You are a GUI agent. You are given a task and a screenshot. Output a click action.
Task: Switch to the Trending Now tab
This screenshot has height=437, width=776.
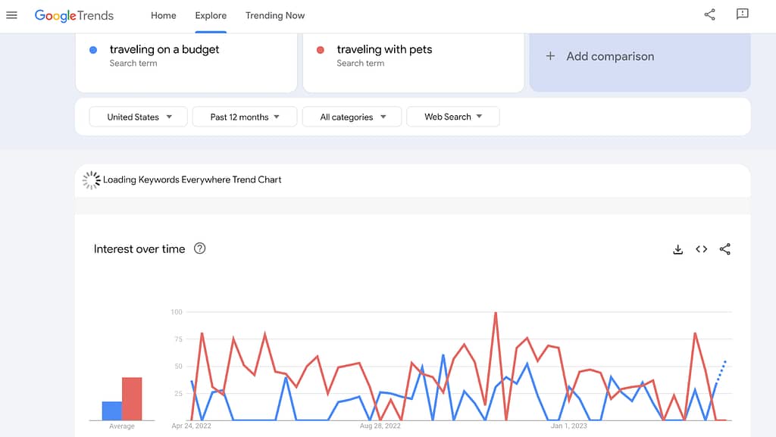(275, 16)
